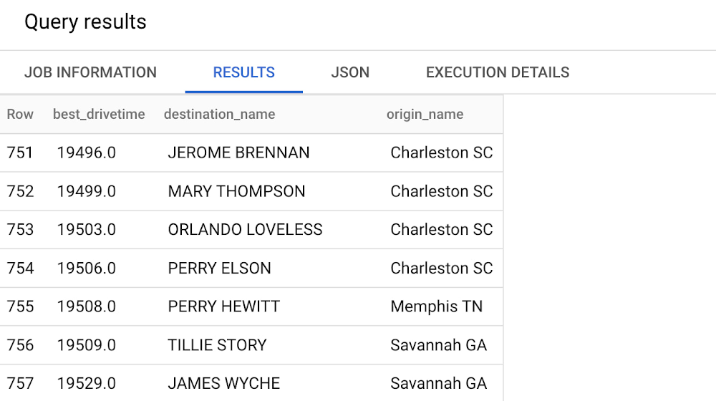The height and width of the screenshot is (401, 716).
Task: Select the MARY THOMPSON destination cell
Action: pyautogui.click(x=236, y=191)
